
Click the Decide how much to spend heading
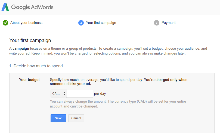[36, 66]
